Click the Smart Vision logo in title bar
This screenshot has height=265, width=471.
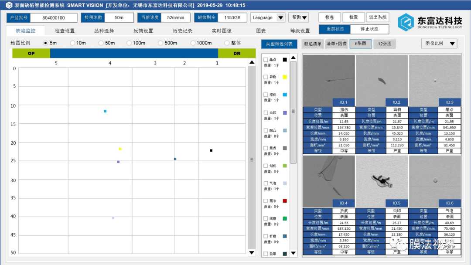(9, 5)
